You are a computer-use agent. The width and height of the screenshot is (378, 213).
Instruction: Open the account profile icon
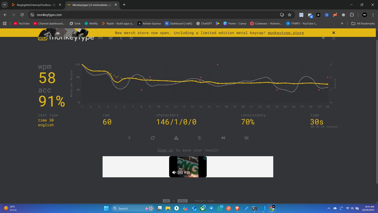click(333, 38)
